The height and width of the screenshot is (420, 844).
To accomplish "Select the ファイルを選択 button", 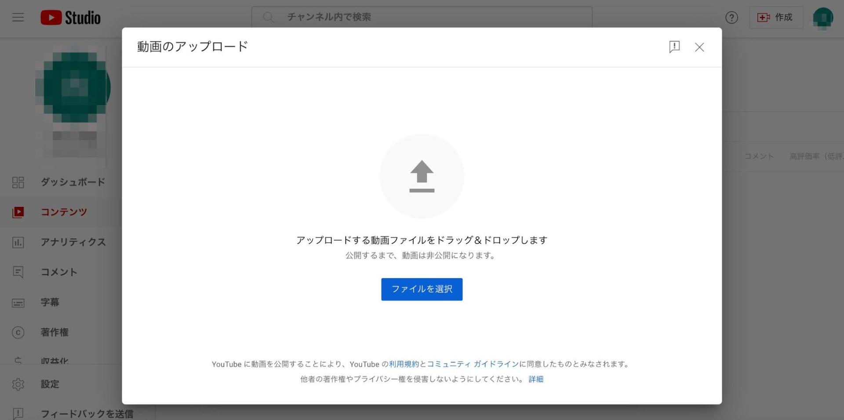I will pyautogui.click(x=422, y=289).
